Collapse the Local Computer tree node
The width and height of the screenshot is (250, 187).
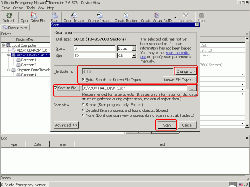click(3, 45)
